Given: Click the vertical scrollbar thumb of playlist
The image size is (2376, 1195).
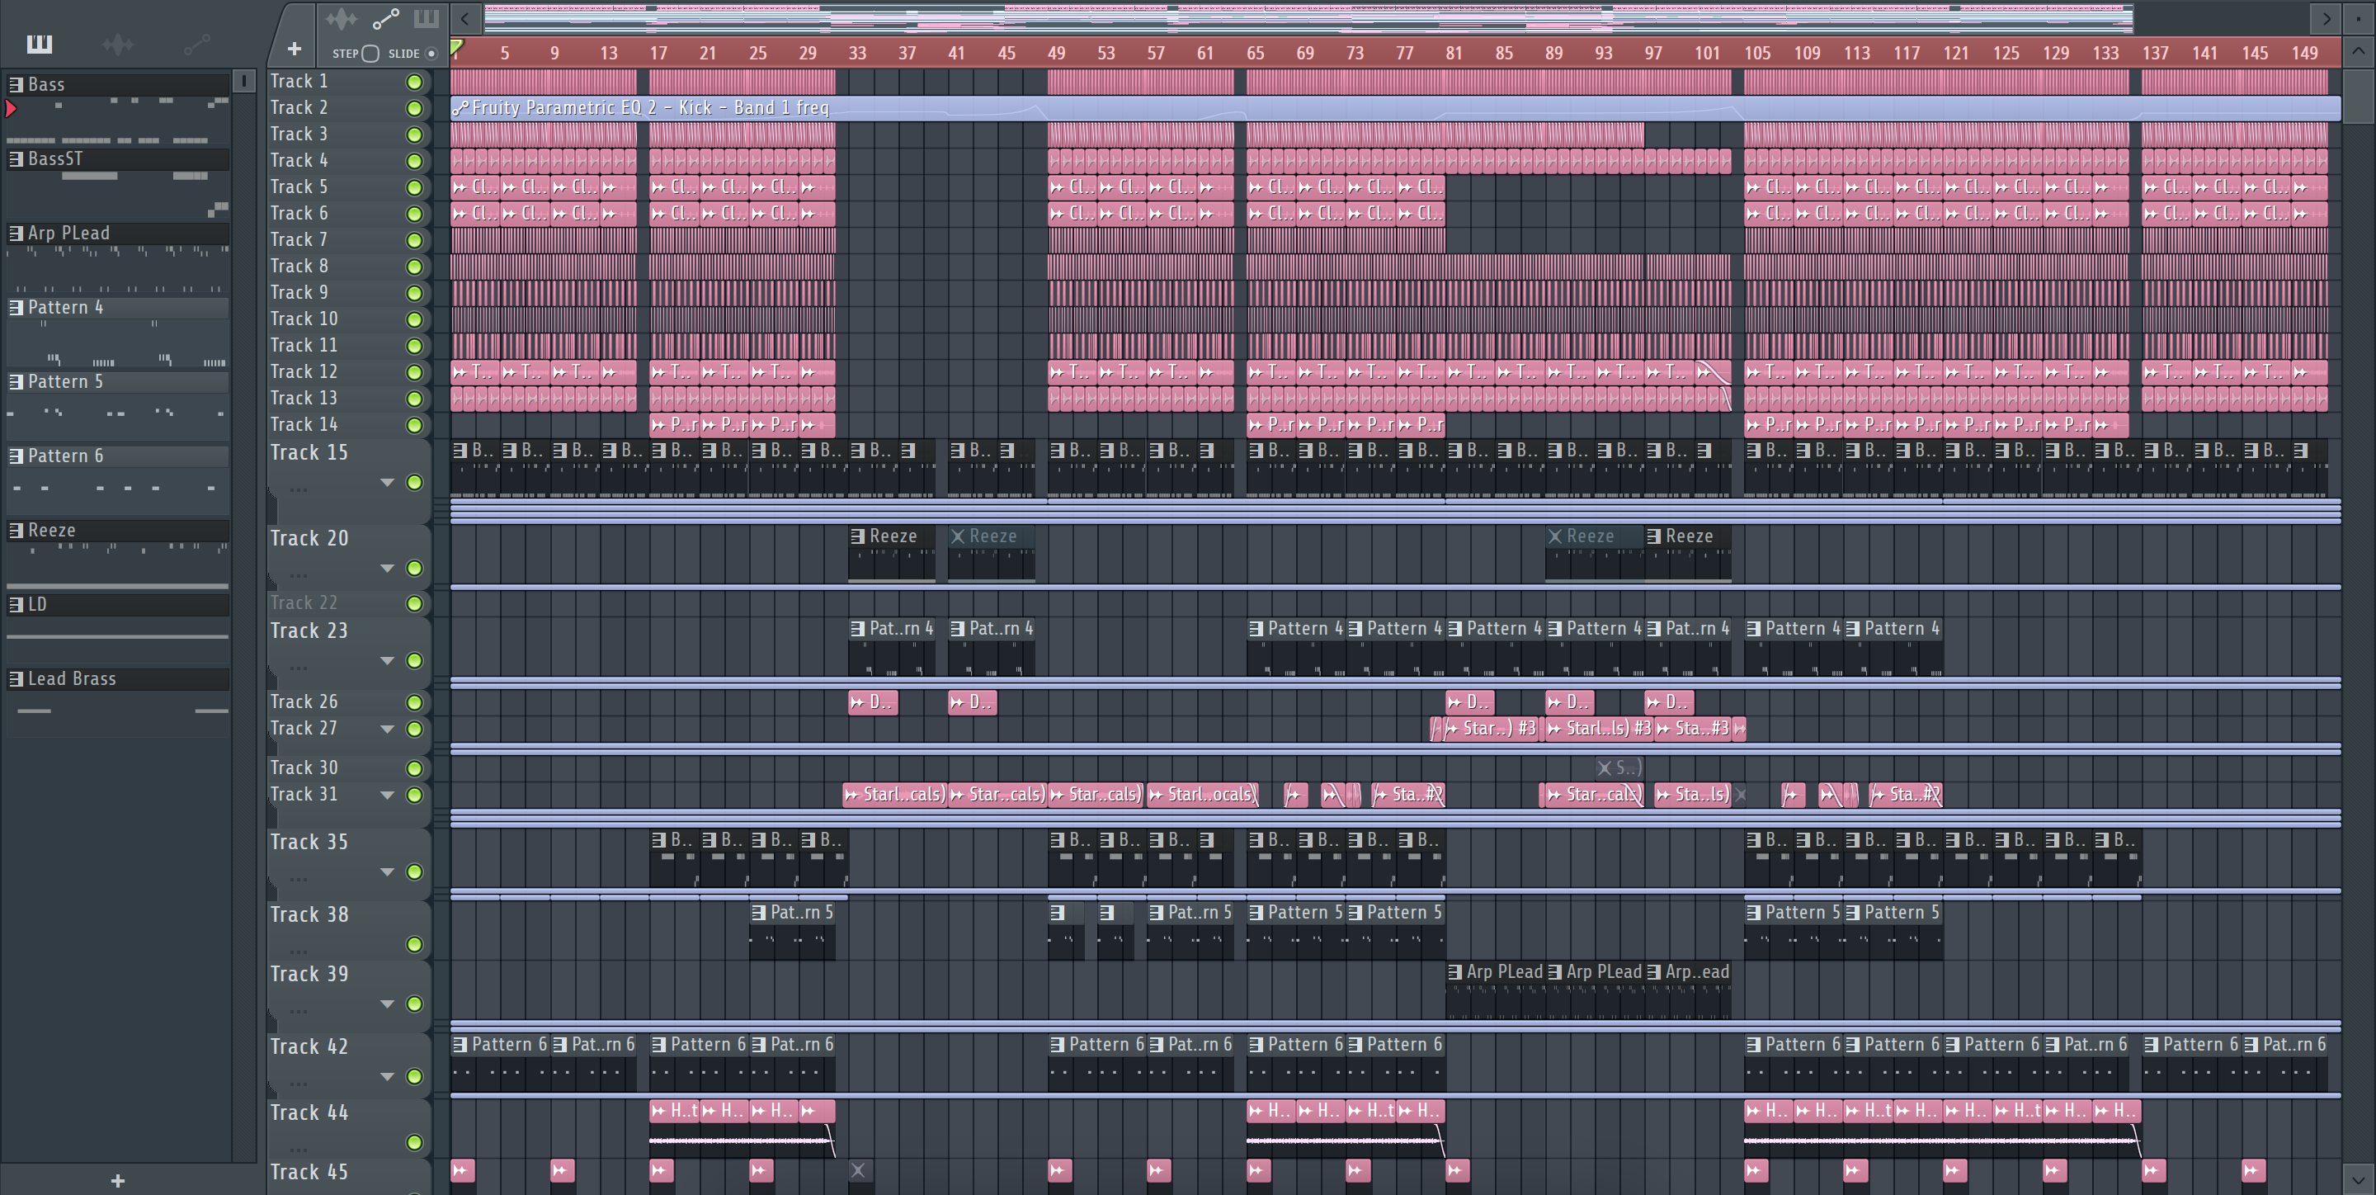Looking at the screenshot, I should coord(2358,96).
